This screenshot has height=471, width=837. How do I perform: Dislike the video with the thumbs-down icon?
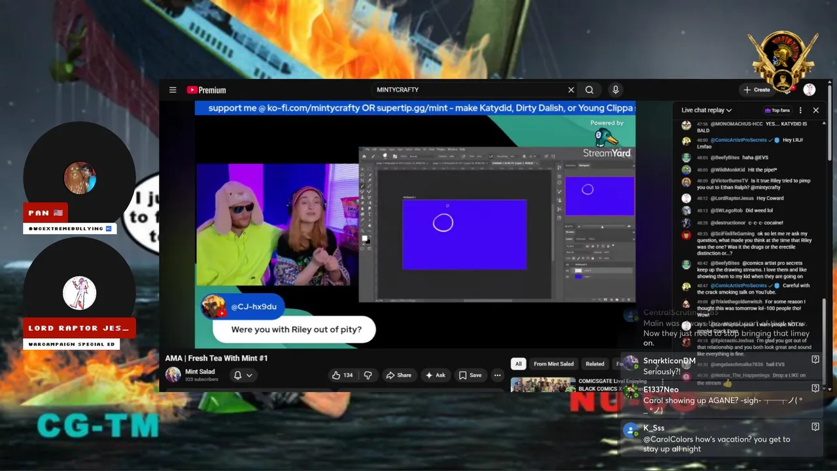pos(368,375)
